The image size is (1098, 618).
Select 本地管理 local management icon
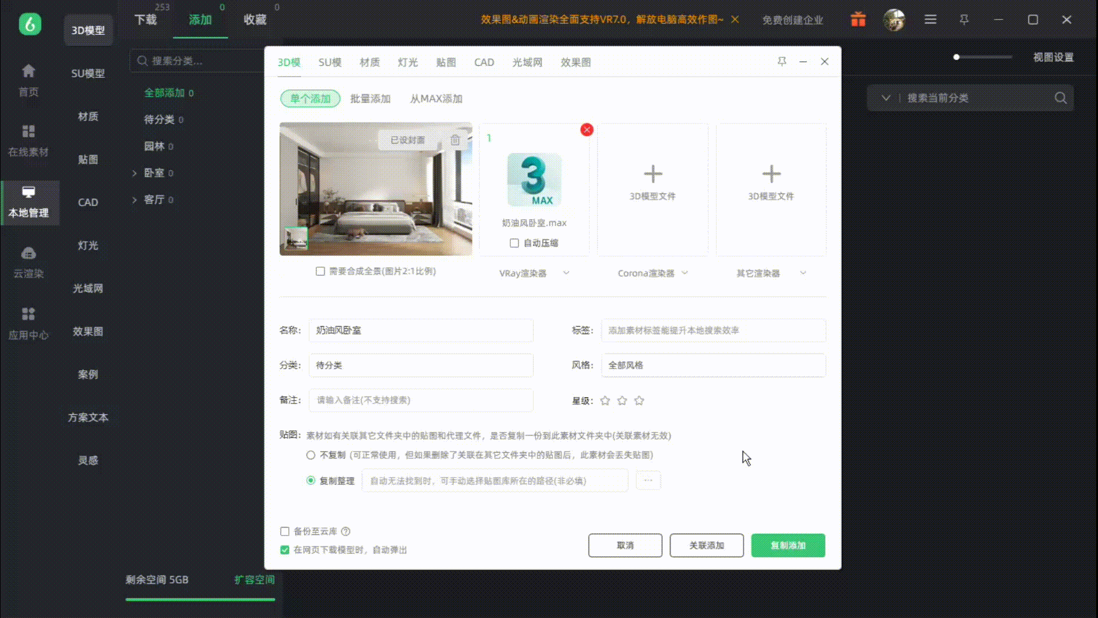point(29,192)
